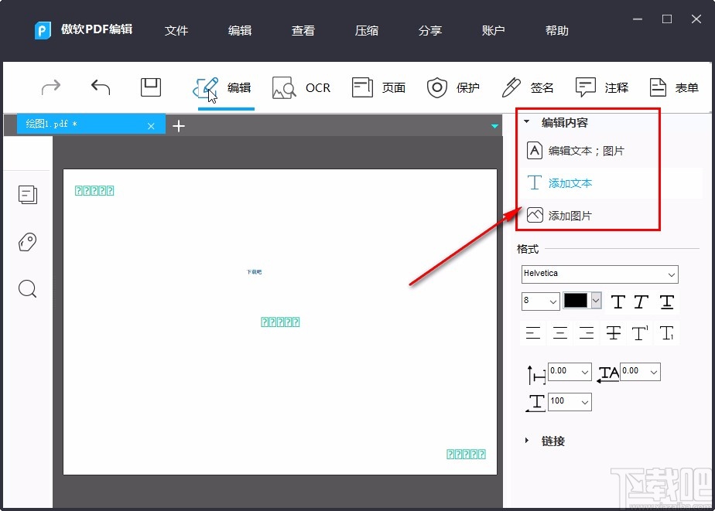The image size is (715, 511).
Task: Open the 表单 (Form) tool
Action: [673, 87]
